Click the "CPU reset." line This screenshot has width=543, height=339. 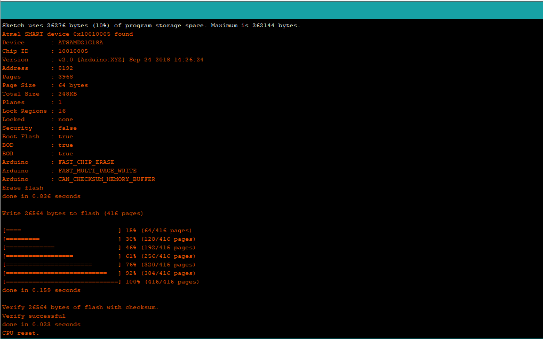tap(21, 333)
